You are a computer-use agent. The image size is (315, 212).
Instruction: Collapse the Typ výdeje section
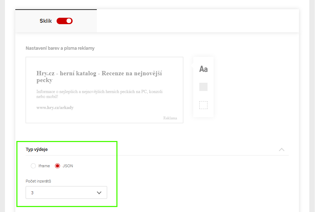pyautogui.click(x=282, y=150)
